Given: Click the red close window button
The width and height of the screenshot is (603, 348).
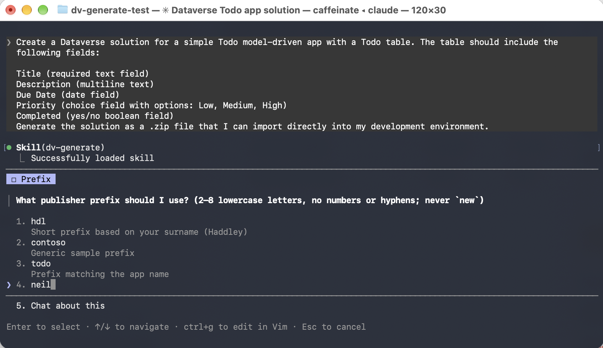Looking at the screenshot, I should pos(11,10).
